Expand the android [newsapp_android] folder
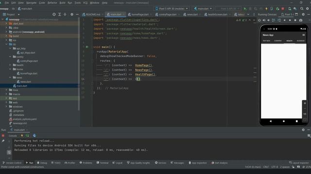Image resolution: width=311 pixels, height=174 pixels. pyautogui.click(x=6, y=32)
